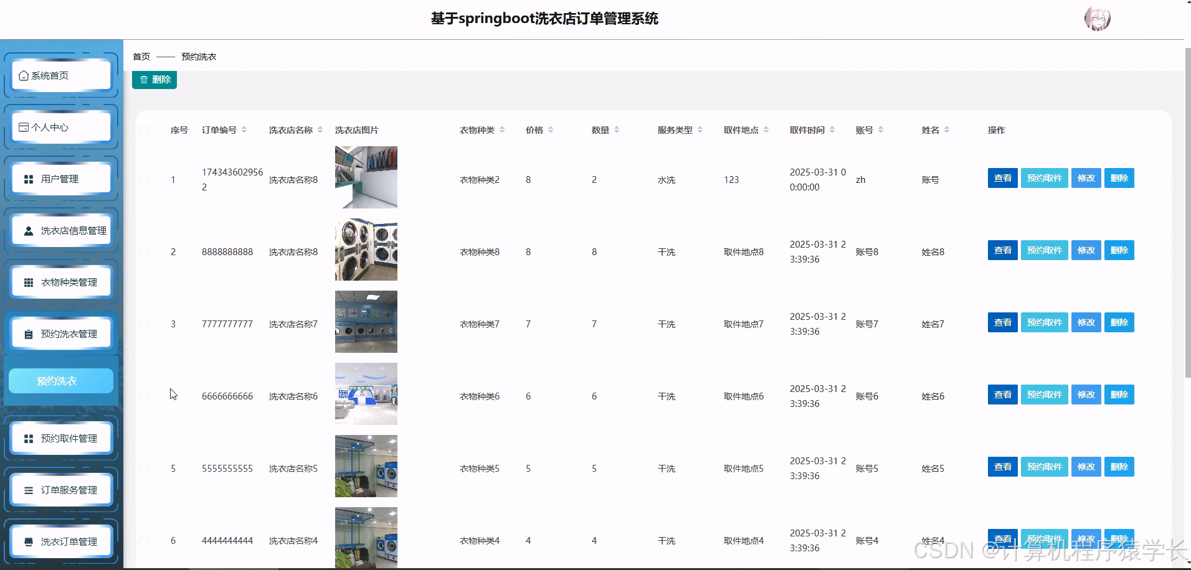The width and height of the screenshot is (1191, 570).
Task: Expand the 洗衣店信息管理 menu
Action: coord(61,231)
